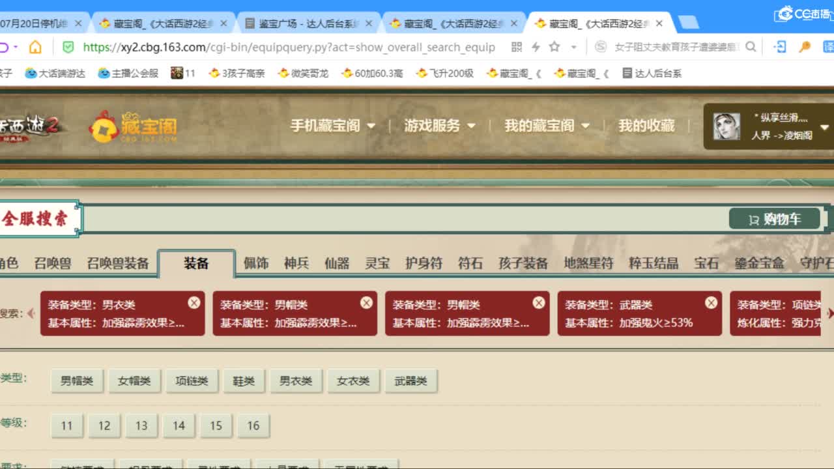
Task: Open the bookmark labeled 11
Action: (183, 73)
